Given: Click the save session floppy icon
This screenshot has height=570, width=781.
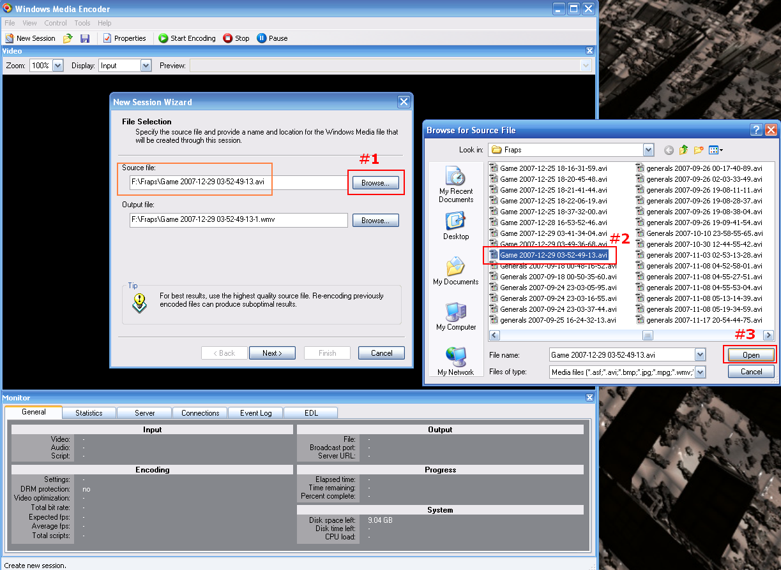Looking at the screenshot, I should [x=85, y=38].
